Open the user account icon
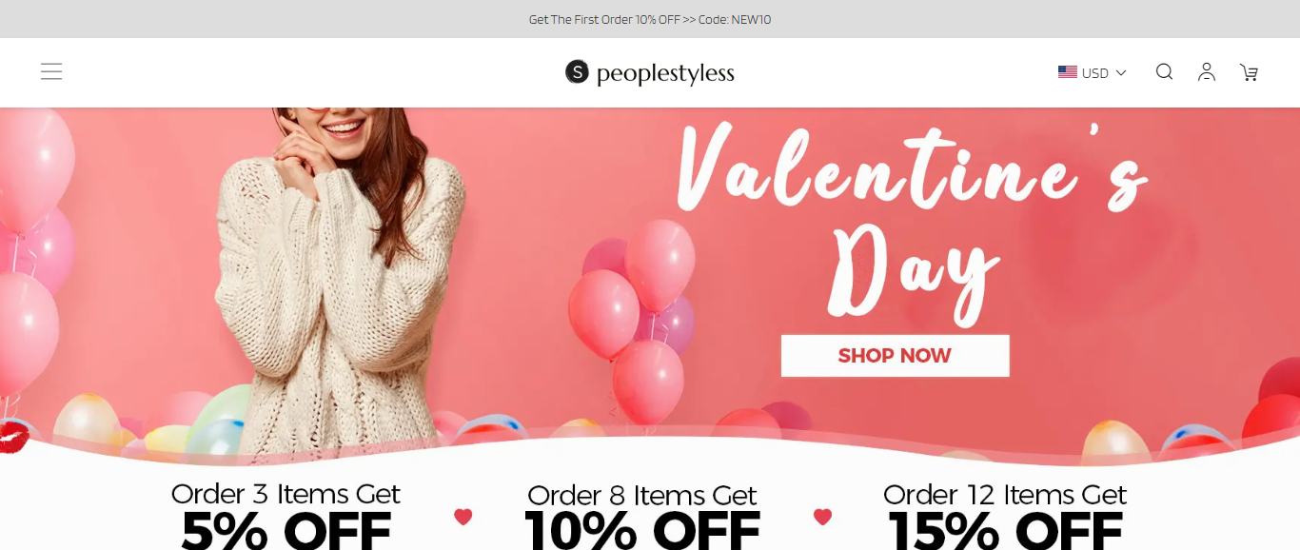The width and height of the screenshot is (1300, 550). [x=1207, y=72]
